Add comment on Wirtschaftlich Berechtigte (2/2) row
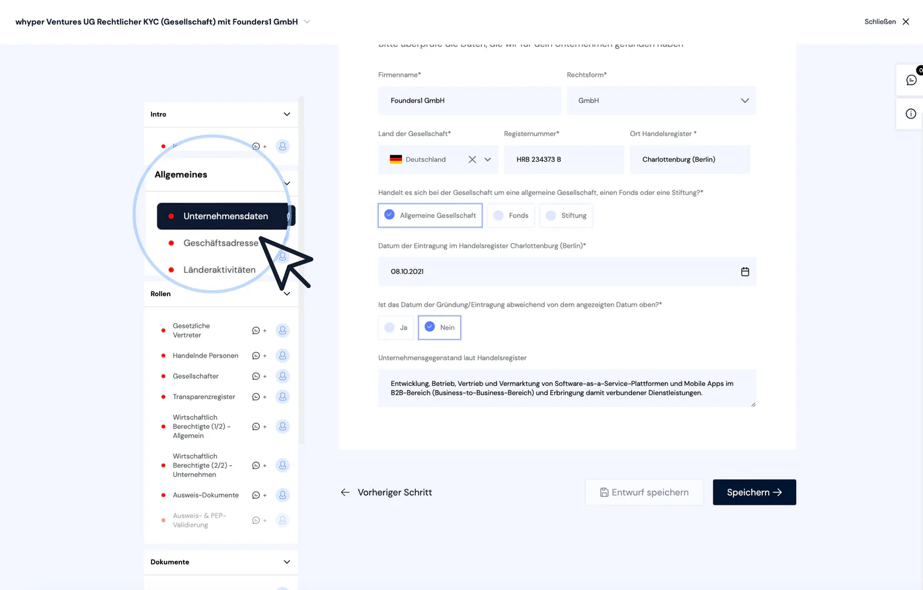The width and height of the screenshot is (923, 590). 259,465
